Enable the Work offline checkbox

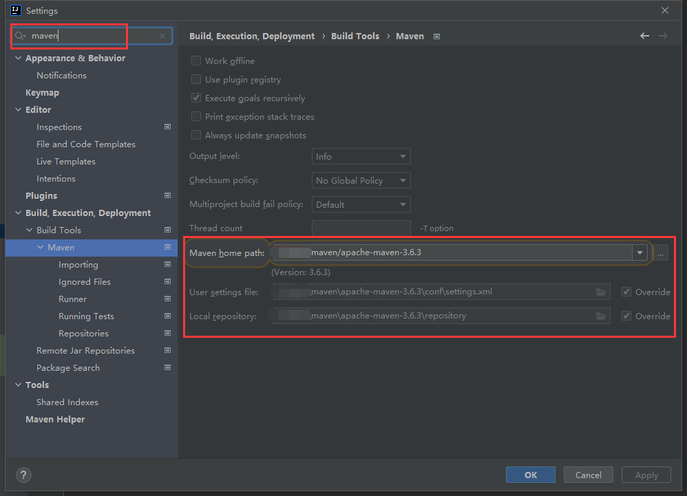[x=196, y=61]
